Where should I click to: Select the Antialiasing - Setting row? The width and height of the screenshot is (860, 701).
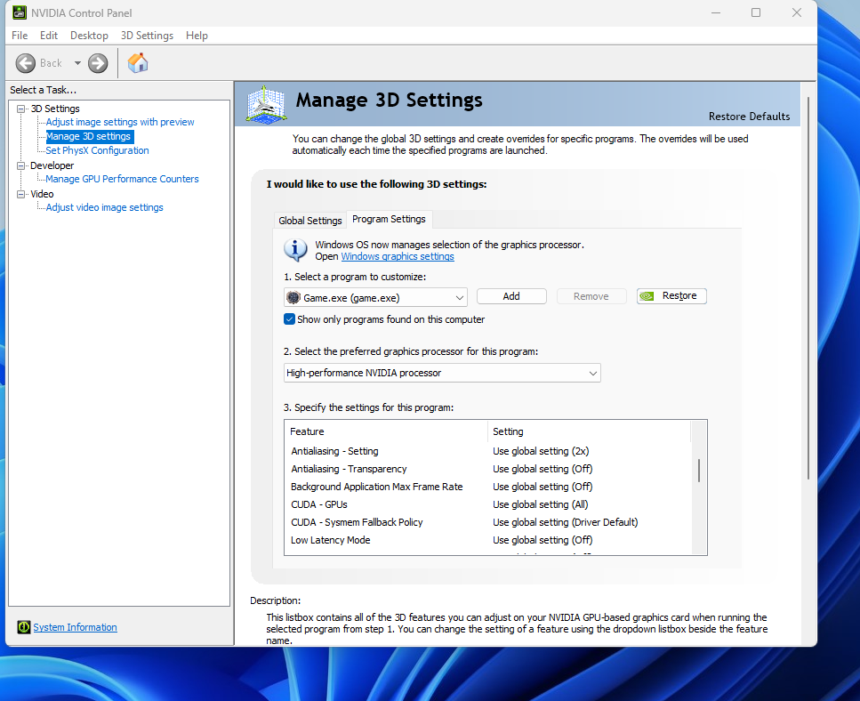(488, 451)
